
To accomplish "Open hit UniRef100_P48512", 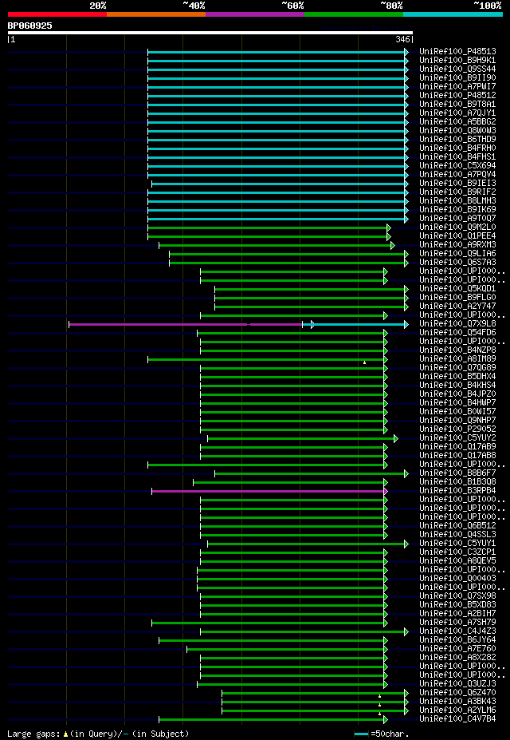I will tap(457, 95).
